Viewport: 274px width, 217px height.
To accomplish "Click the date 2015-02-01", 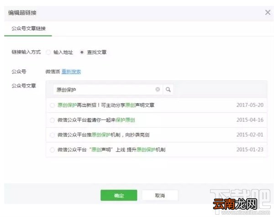I will (250, 135).
